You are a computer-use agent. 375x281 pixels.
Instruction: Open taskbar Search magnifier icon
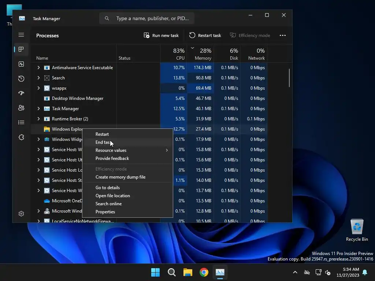coord(172,272)
